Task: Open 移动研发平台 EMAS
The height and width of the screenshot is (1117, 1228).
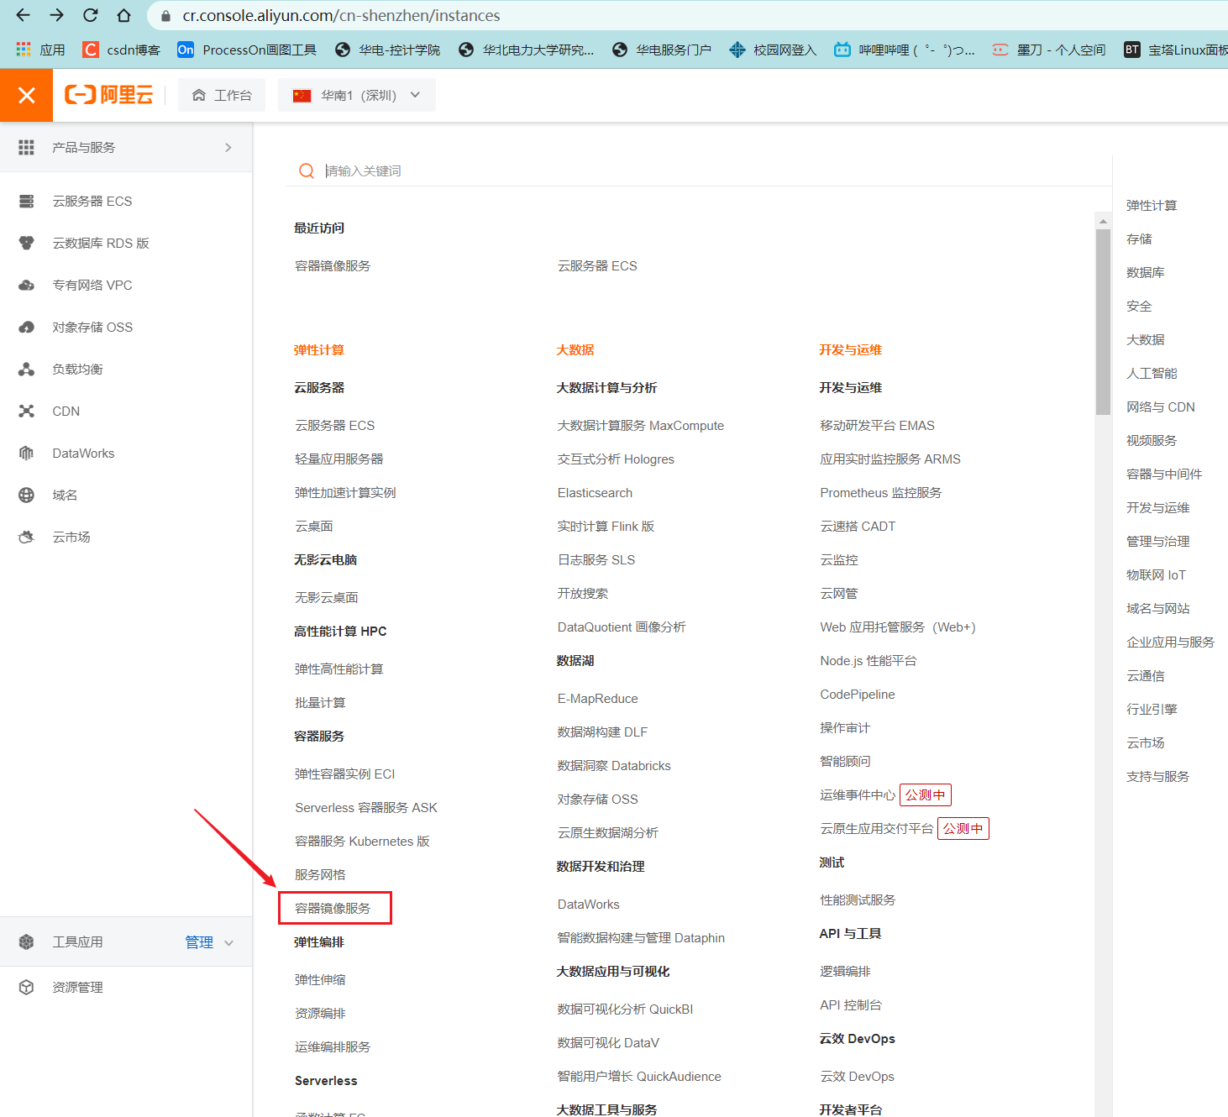Action: [x=877, y=425]
